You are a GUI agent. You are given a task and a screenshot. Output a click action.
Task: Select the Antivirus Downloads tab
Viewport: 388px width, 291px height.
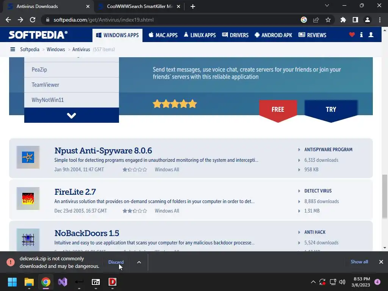(x=48, y=6)
